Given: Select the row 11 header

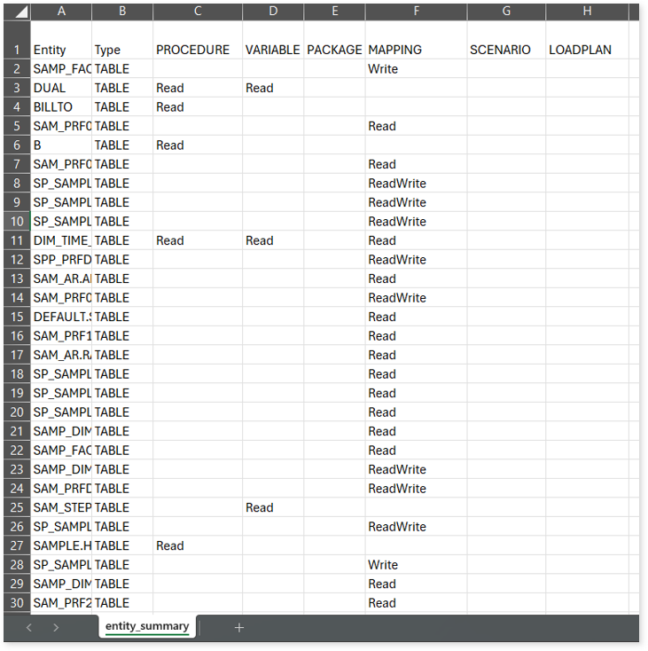Looking at the screenshot, I should click(16, 240).
